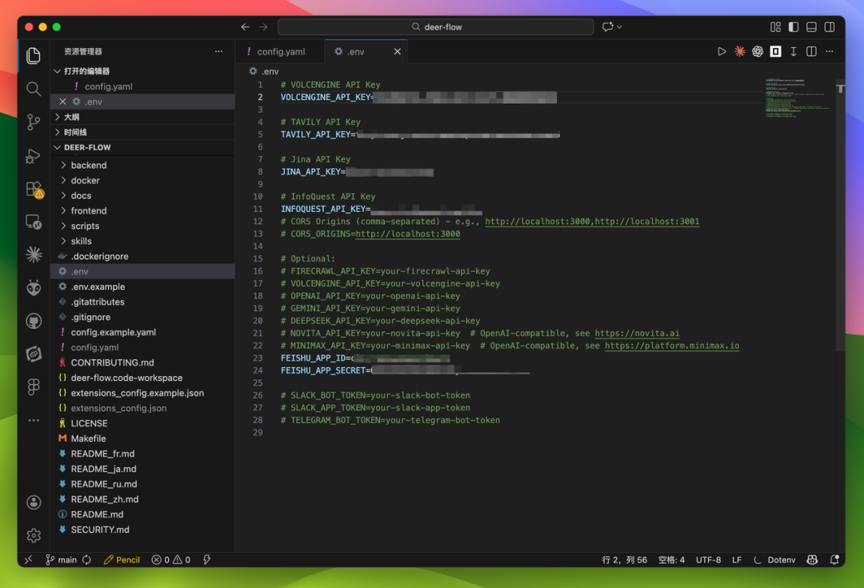Open the Extensions view icon
Image resolution: width=864 pixels, height=588 pixels.
(34, 190)
